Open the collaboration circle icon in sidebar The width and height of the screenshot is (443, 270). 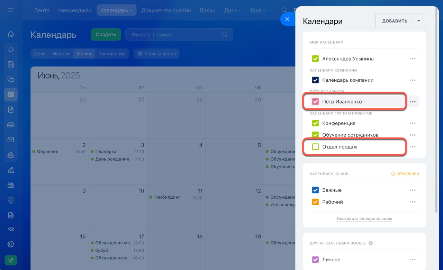point(11,49)
